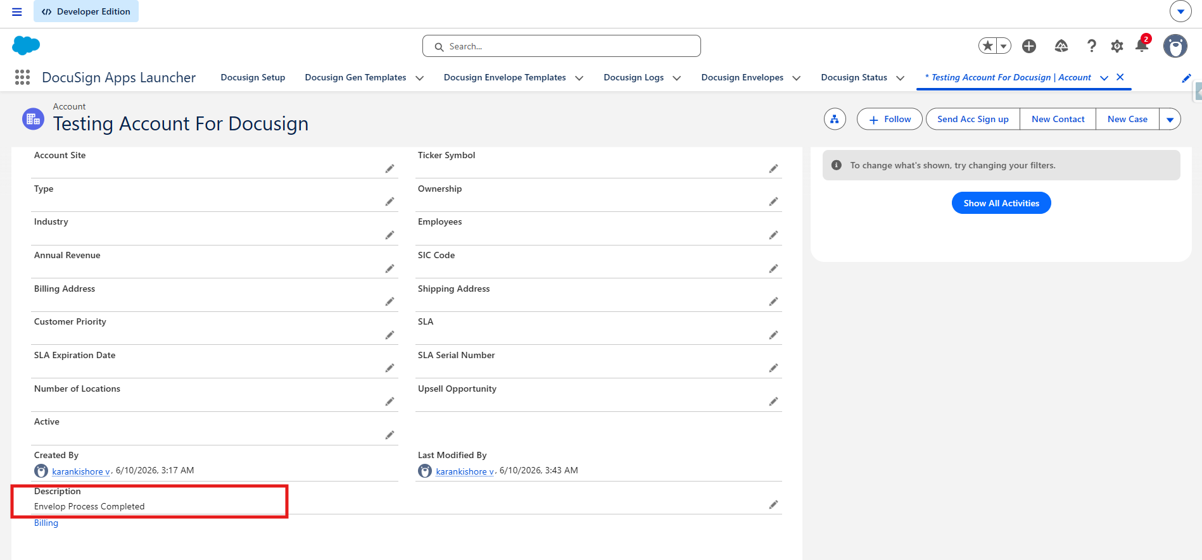Edit the SLA Serial Number pencil

coord(773,368)
